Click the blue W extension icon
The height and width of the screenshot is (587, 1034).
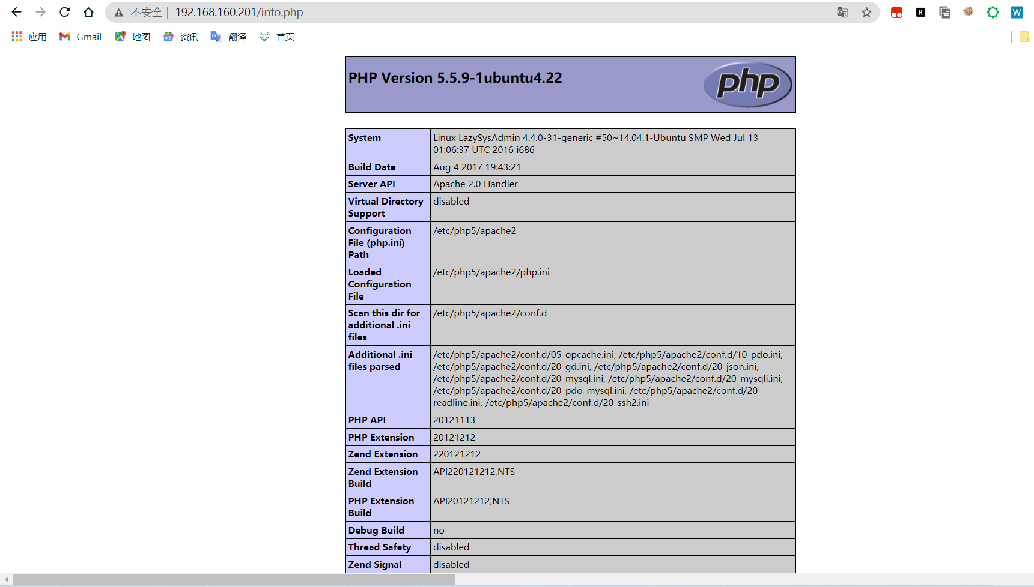1017,13
